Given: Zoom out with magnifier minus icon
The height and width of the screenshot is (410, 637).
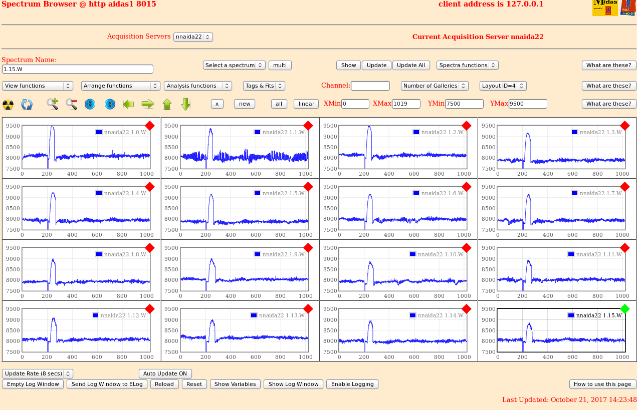Looking at the screenshot, I should pyautogui.click(x=71, y=104).
